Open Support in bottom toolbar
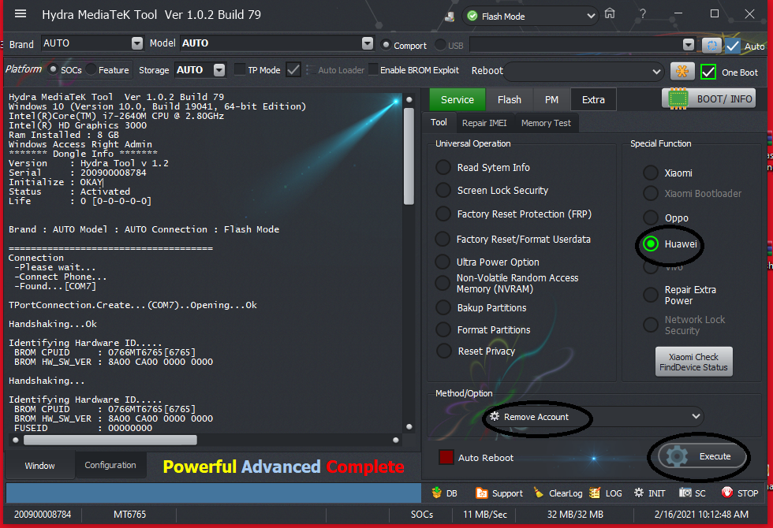The image size is (773, 528). click(499, 493)
